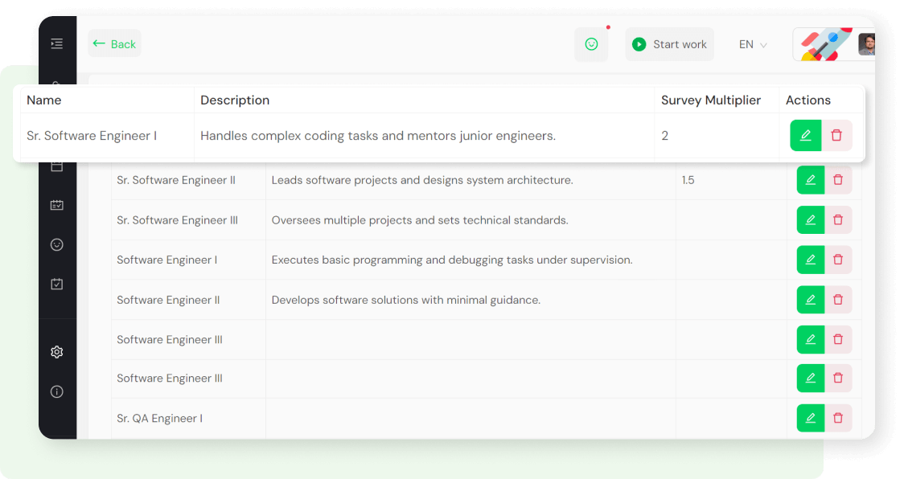Viewport: 904px width, 479px height.
Task: Open the smiley mood icon with notification dot
Action: [x=591, y=44]
